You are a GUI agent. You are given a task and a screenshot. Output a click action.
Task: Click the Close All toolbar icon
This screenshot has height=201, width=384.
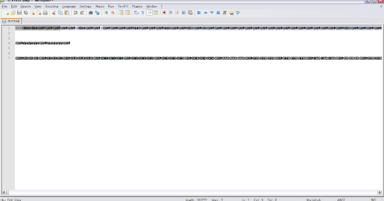tap(39, 13)
